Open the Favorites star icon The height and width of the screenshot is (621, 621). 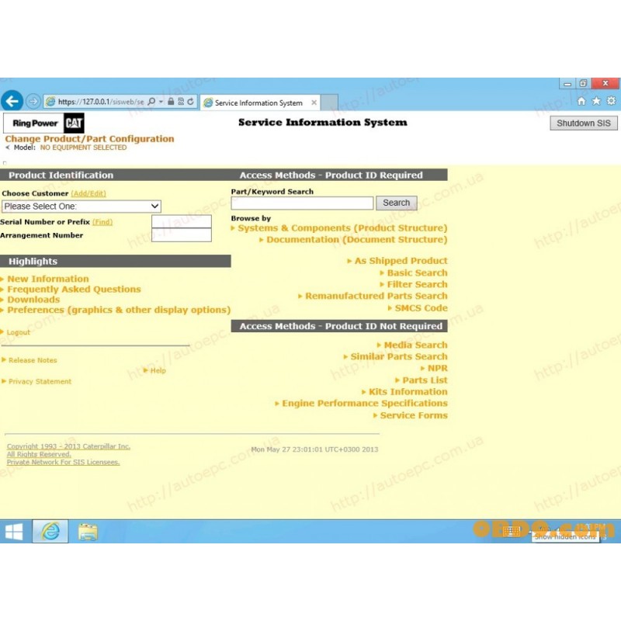pyautogui.click(x=596, y=101)
